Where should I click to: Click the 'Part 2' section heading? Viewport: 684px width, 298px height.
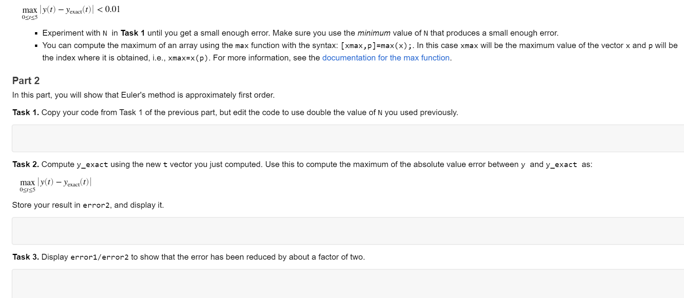(x=26, y=81)
